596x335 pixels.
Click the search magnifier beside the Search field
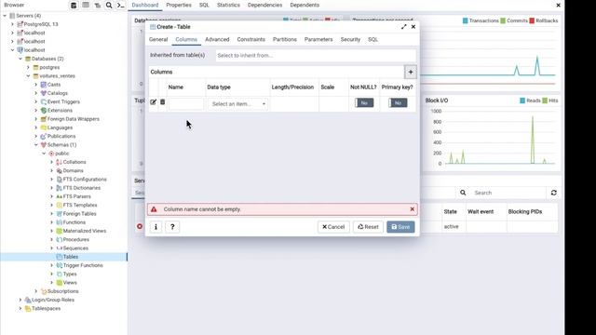click(x=463, y=193)
